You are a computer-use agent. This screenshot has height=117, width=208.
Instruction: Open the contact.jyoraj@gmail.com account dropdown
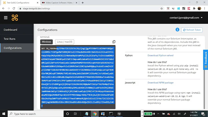pyautogui.click(x=186, y=18)
